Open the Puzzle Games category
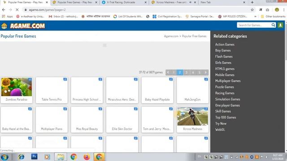 click(224, 87)
